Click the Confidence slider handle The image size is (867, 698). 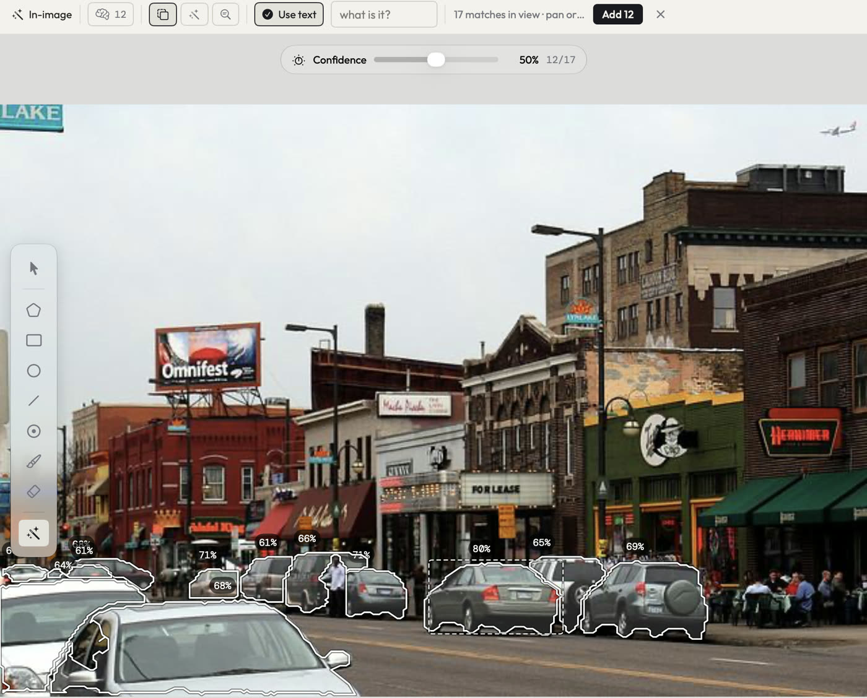coord(436,59)
